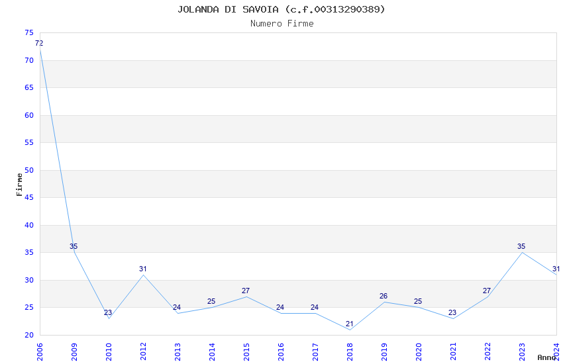The height and width of the screenshot is (364, 563).
Task: Select data label 21 for year 2018
Action: pyautogui.click(x=349, y=324)
